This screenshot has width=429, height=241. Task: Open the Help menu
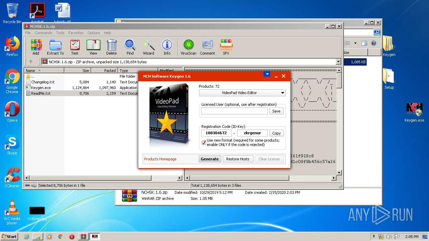[x=107, y=33]
